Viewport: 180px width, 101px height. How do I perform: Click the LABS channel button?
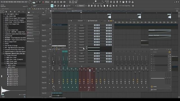pyautogui.click(x=81, y=53)
